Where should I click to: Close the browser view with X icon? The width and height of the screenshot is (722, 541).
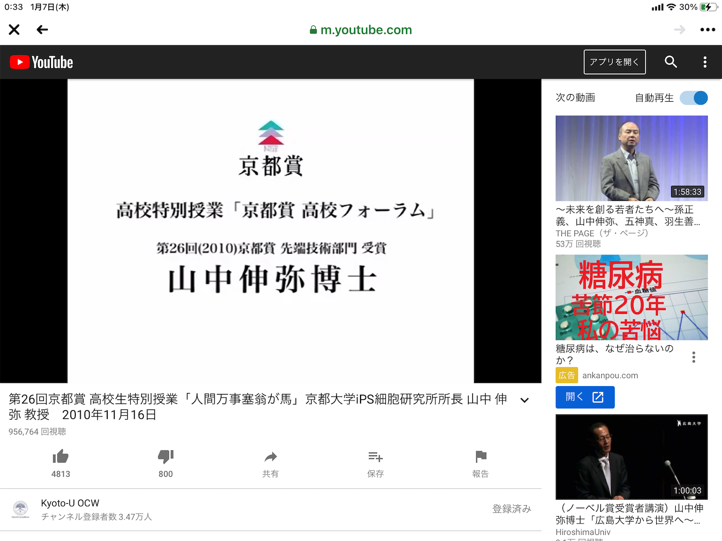point(14,30)
